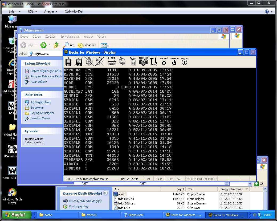The height and width of the screenshot is (221, 277).
Task: Open the Bochs CONFIG tool
Action: point(153,61)
